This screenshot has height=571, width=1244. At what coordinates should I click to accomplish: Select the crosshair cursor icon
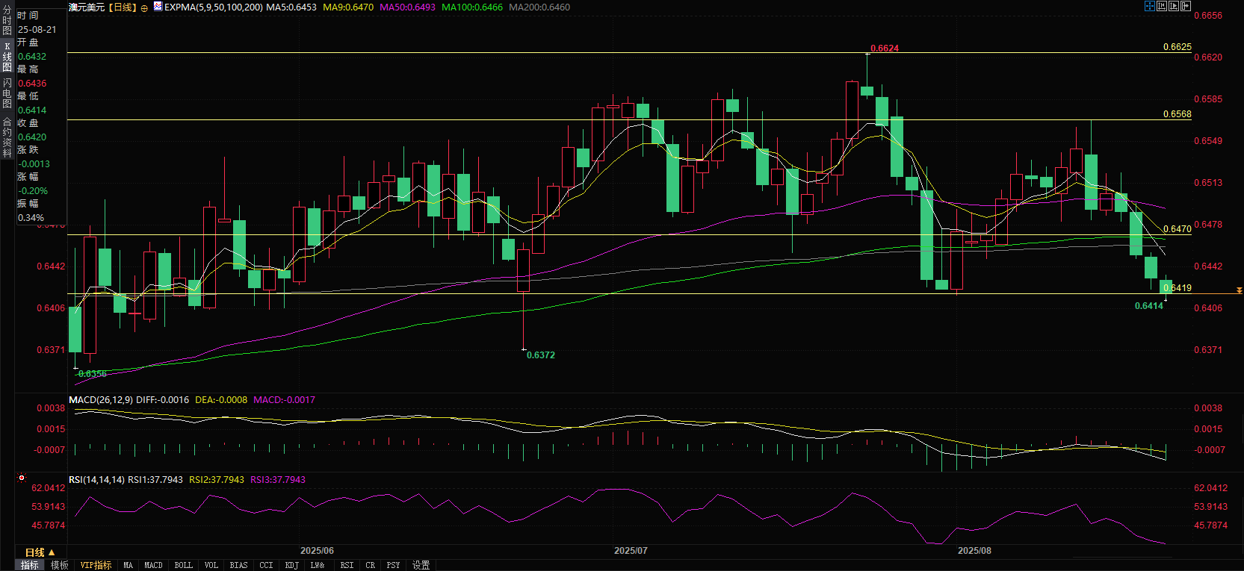coord(1150,6)
